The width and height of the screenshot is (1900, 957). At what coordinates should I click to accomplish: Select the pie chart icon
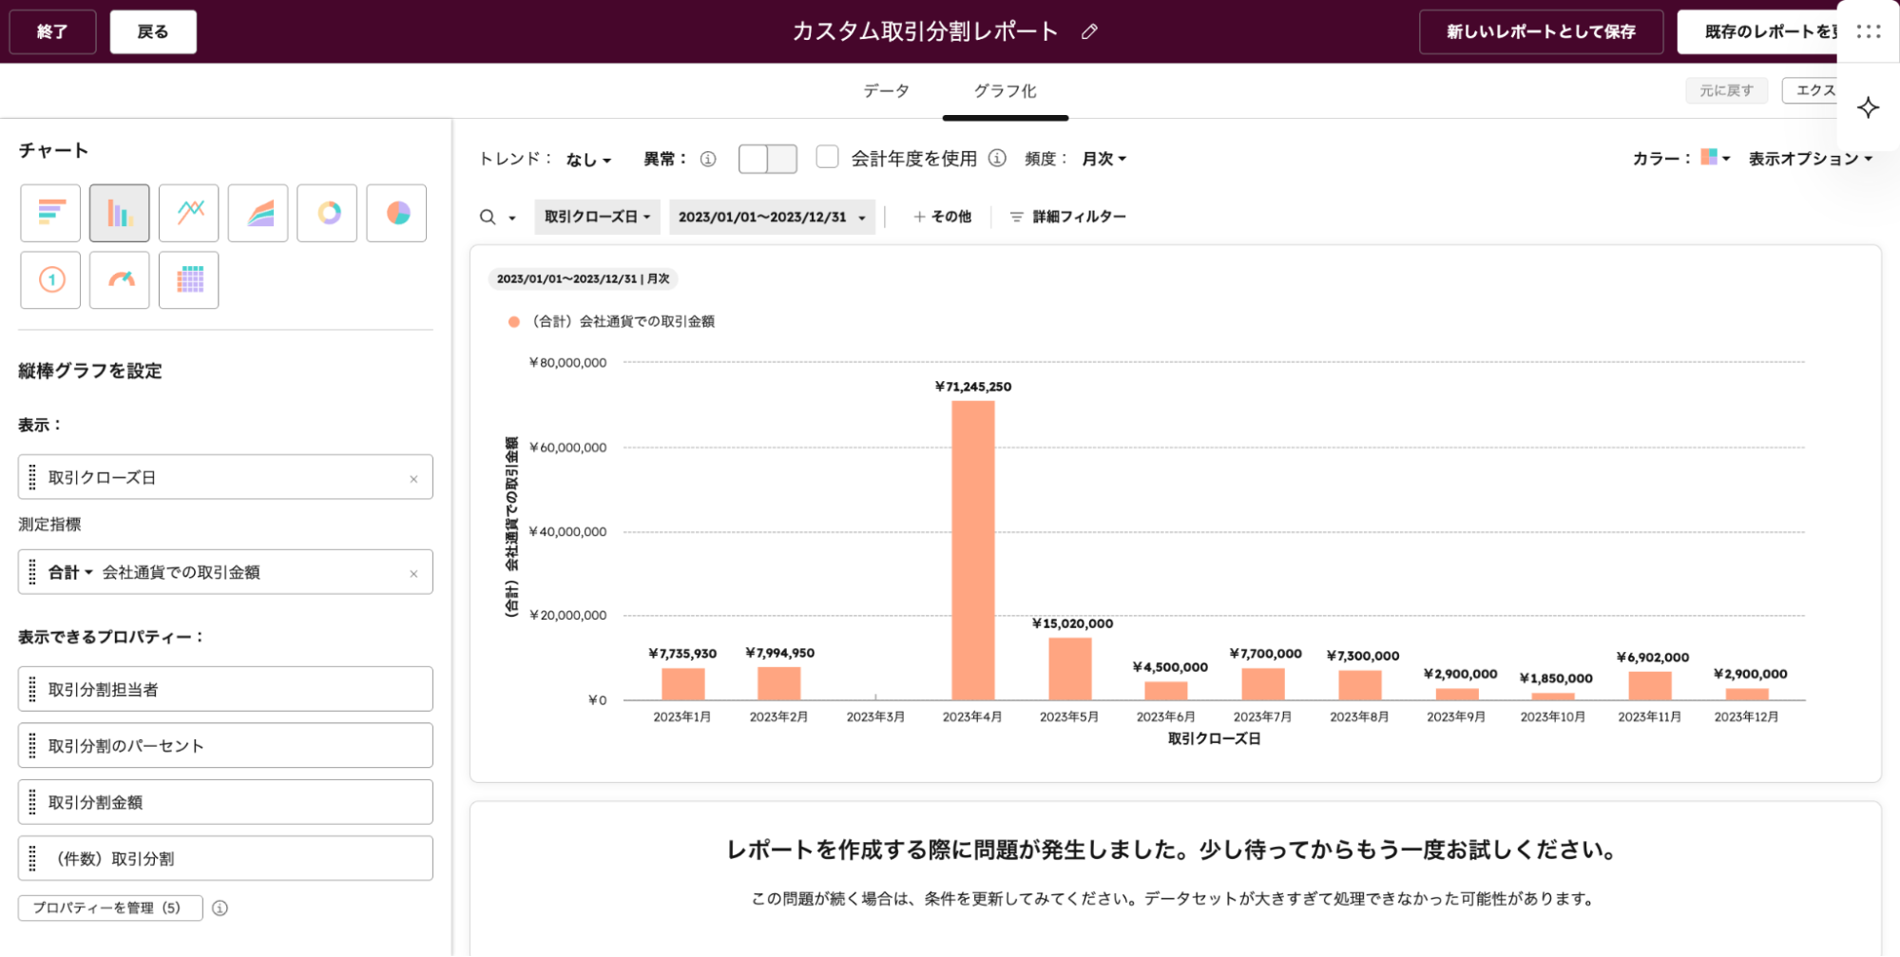397,213
